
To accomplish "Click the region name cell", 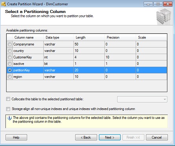I will click(28, 77).
